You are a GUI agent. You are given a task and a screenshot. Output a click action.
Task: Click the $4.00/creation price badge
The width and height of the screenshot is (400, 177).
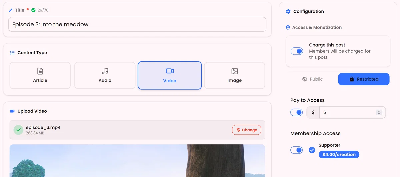(x=339, y=154)
